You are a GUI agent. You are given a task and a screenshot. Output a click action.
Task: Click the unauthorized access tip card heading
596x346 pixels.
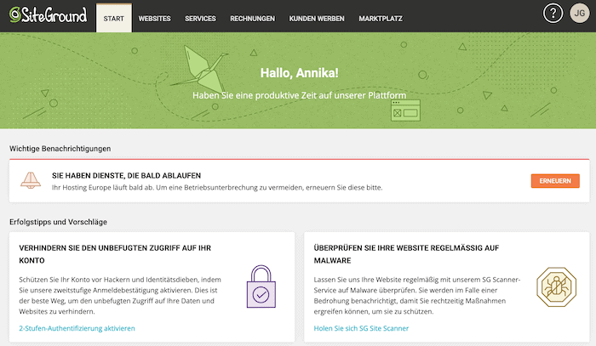(115, 254)
